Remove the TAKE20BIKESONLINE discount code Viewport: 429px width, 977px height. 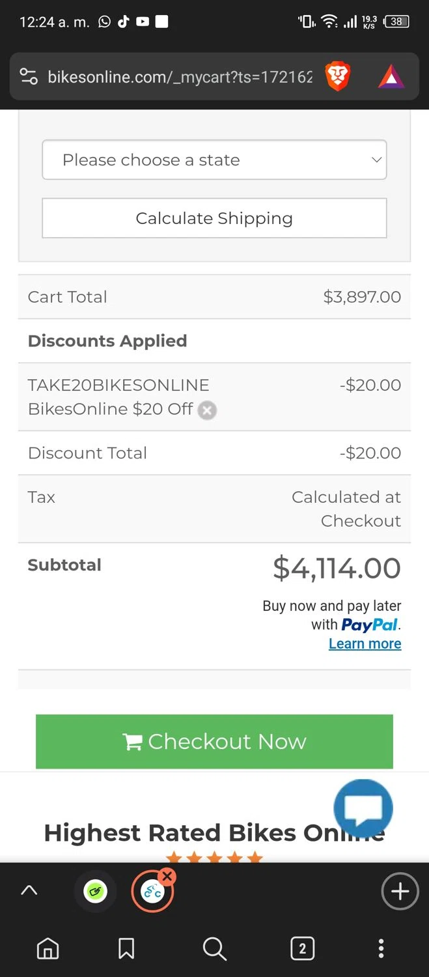coord(207,410)
